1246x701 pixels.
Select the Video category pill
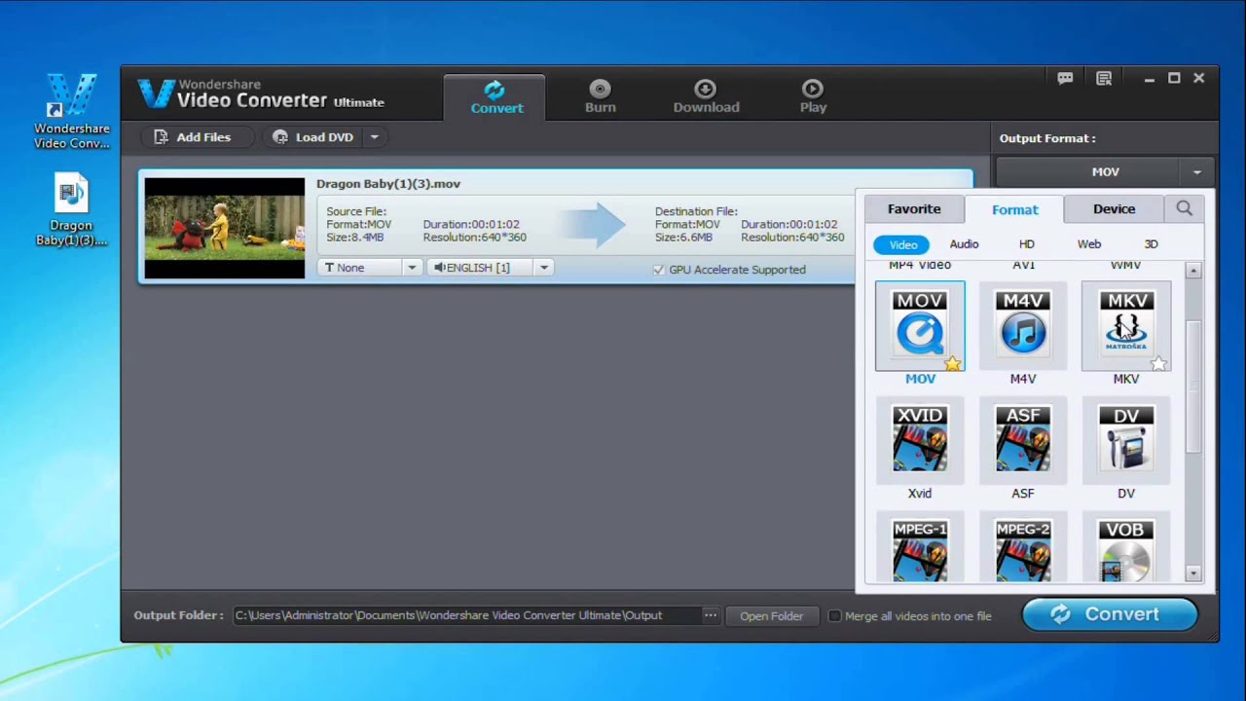point(902,244)
